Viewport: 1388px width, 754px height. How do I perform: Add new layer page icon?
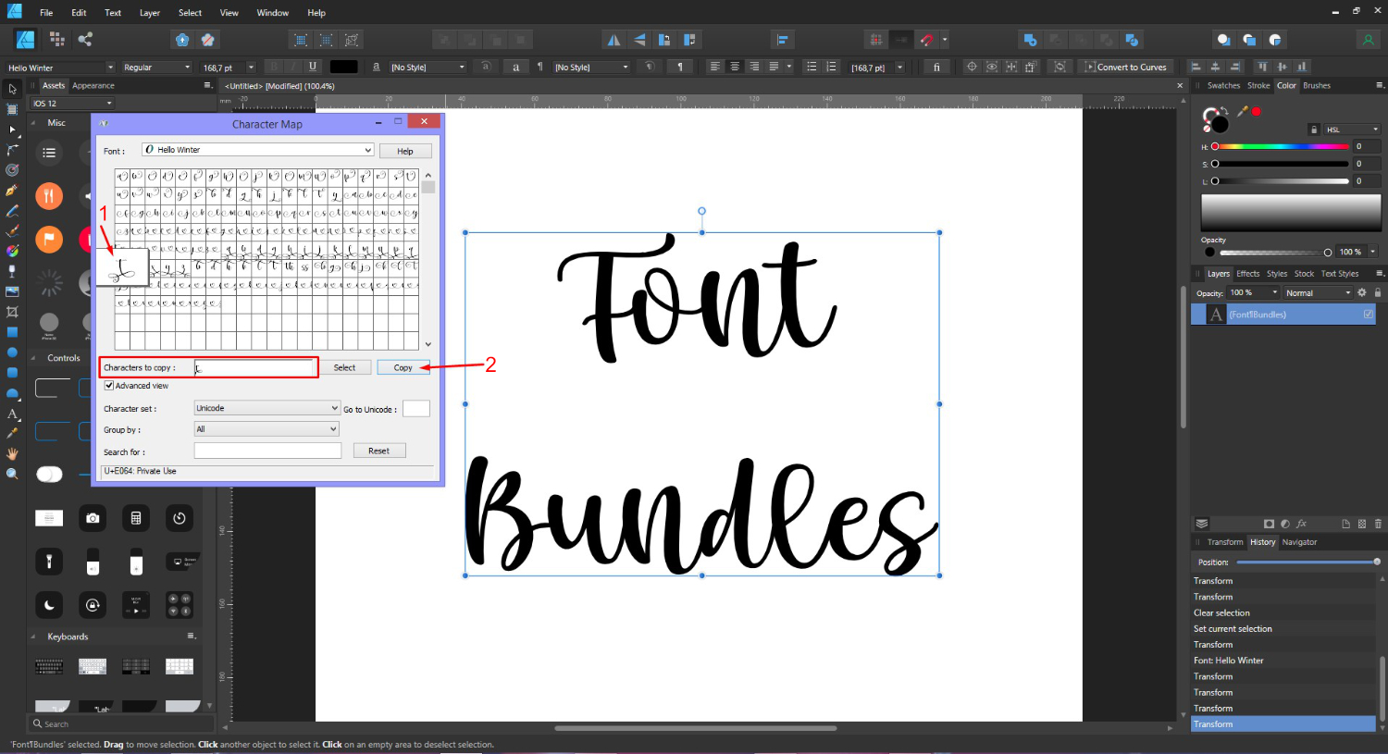click(1346, 524)
